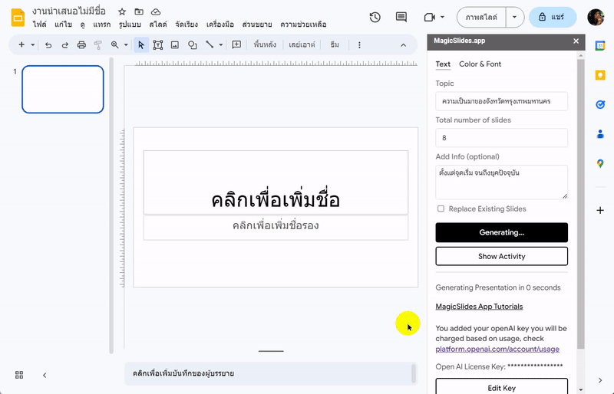
Task: Click the แชร์ share button
Action: (x=552, y=17)
